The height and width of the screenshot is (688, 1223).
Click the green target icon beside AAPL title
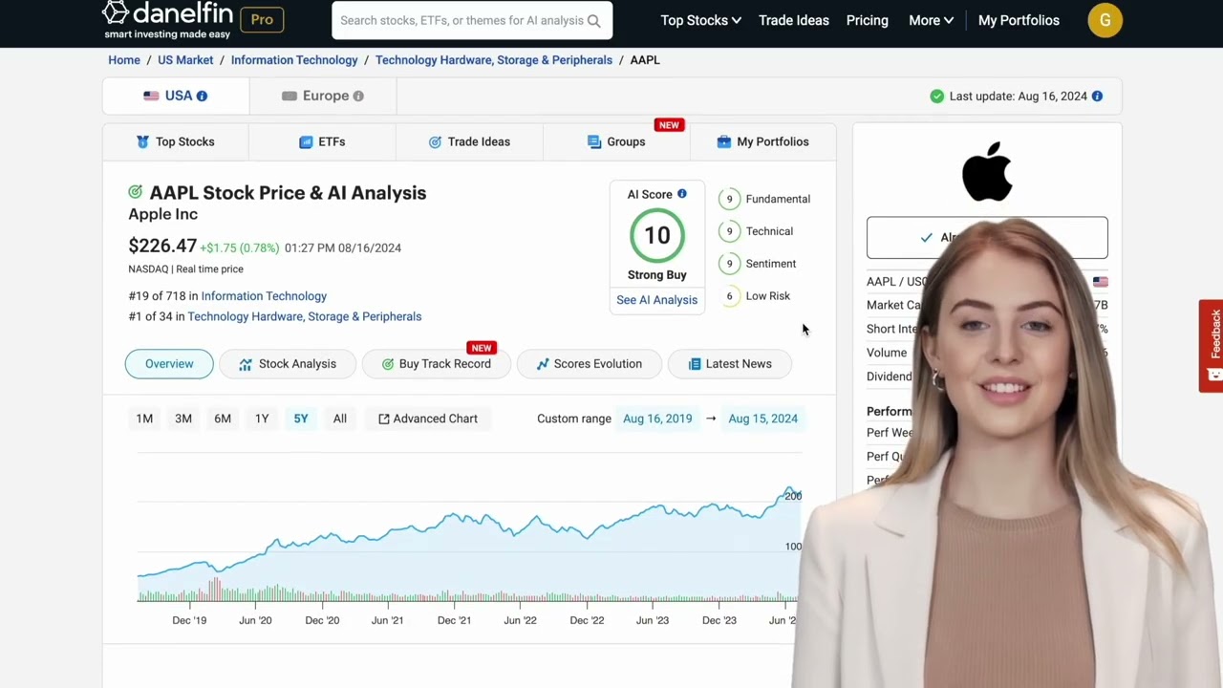coord(136,192)
